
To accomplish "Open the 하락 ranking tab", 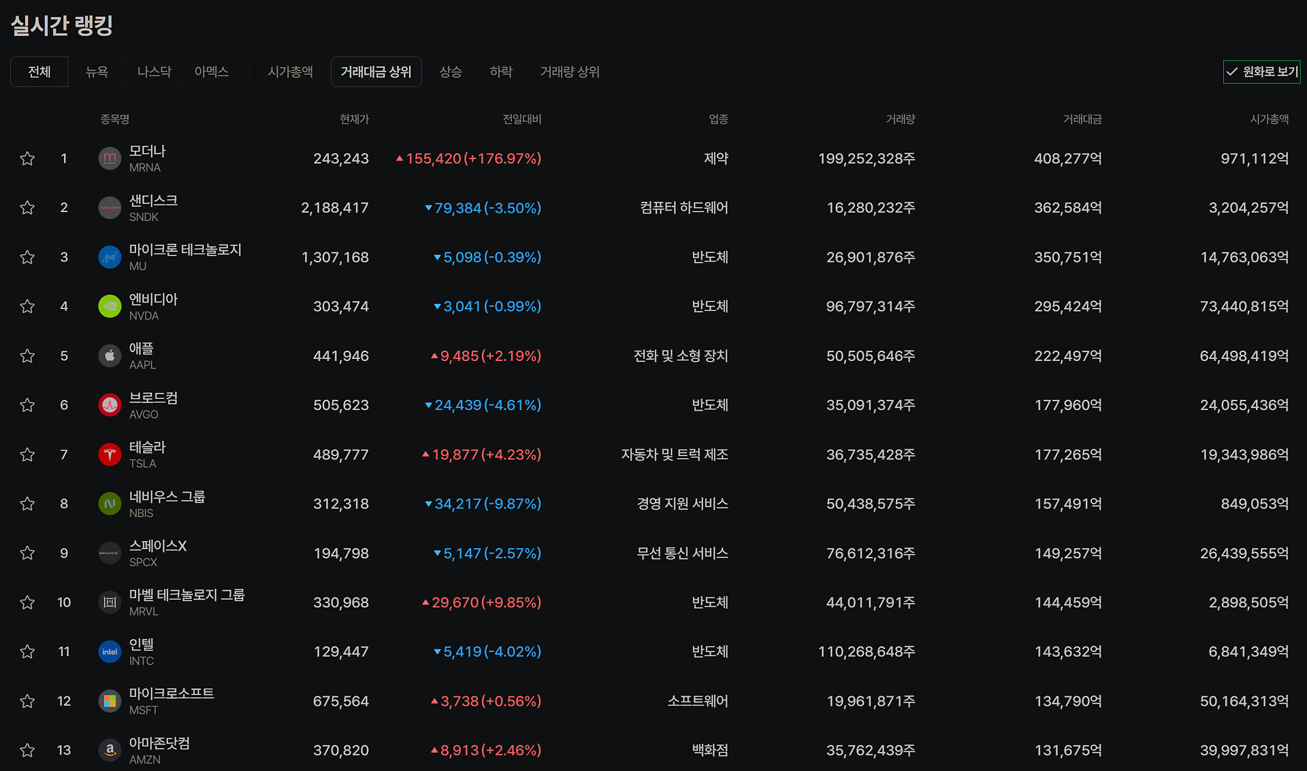I will coord(501,71).
